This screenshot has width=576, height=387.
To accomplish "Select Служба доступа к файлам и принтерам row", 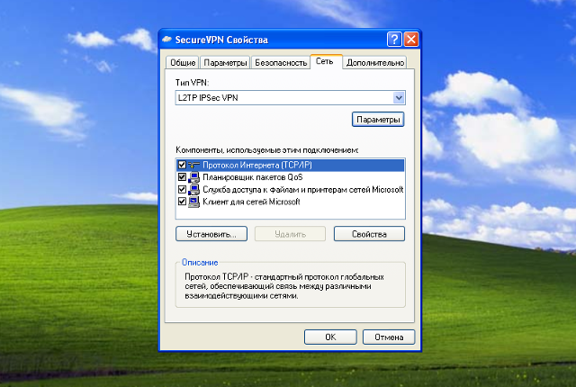I will pos(290,190).
